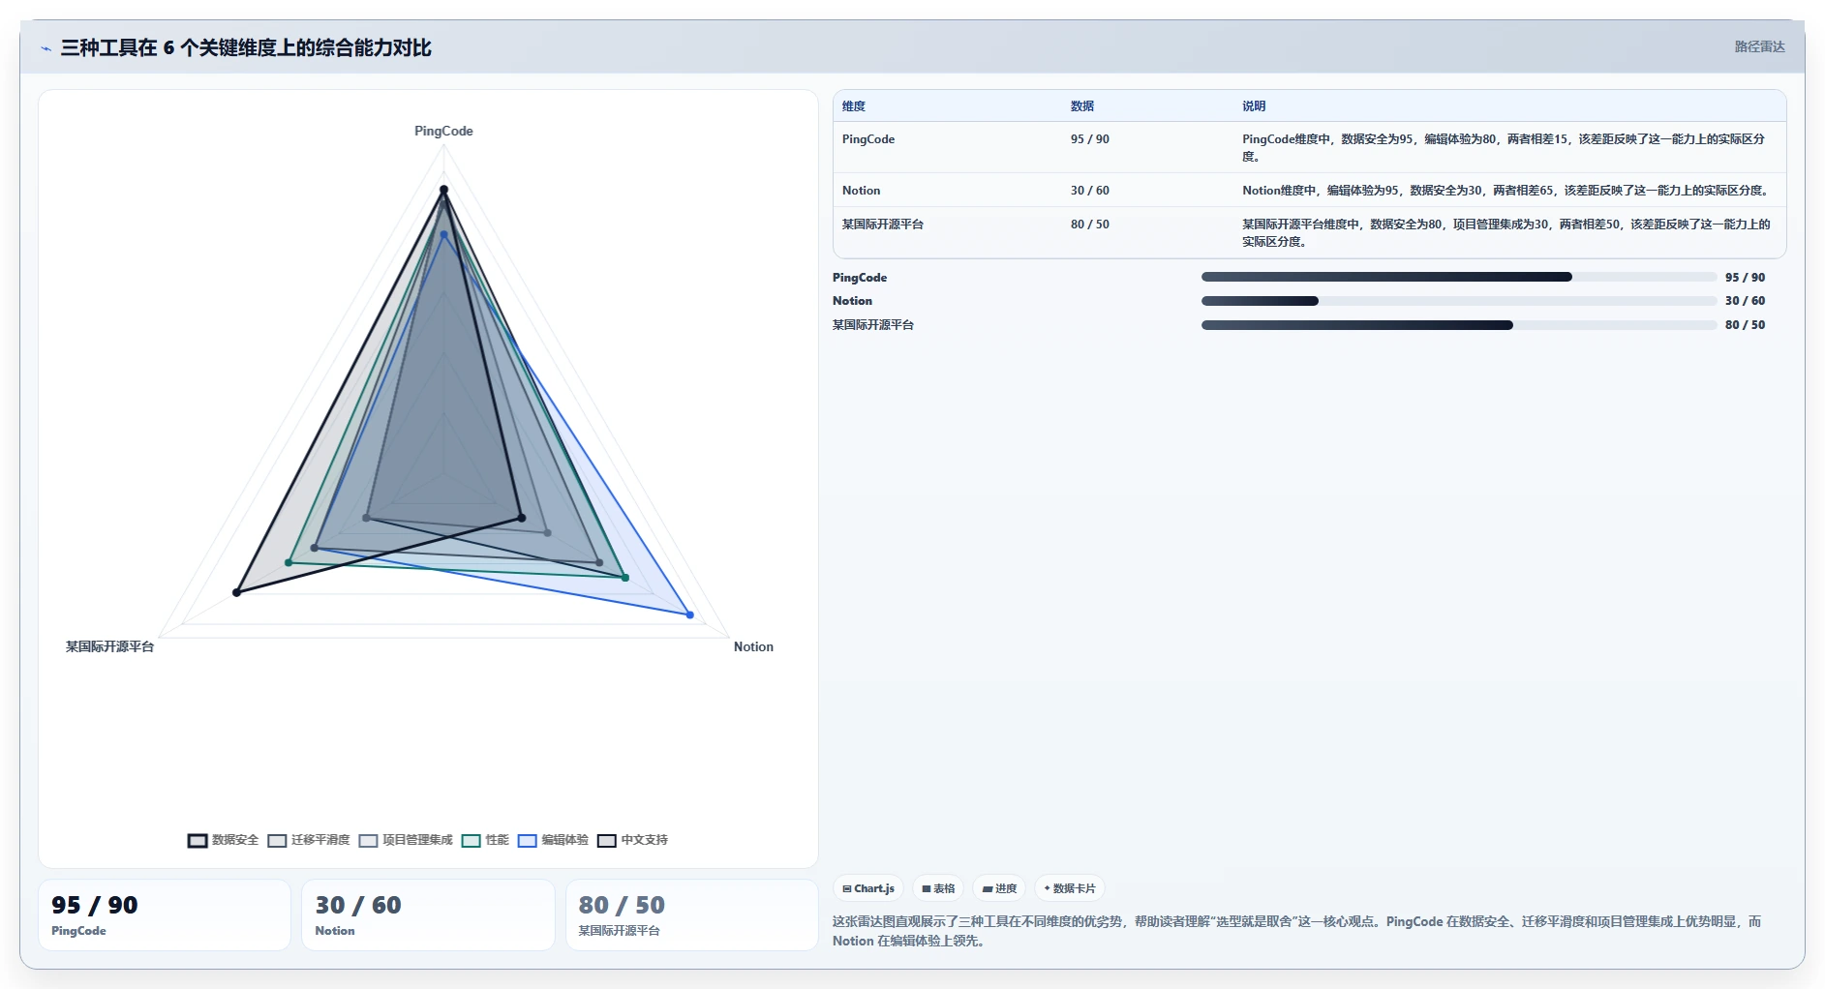Click the 某国际开源平台 radar axis label
Image resolution: width=1825 pixels, height=989 pixels.
click(x=109, y=646)
